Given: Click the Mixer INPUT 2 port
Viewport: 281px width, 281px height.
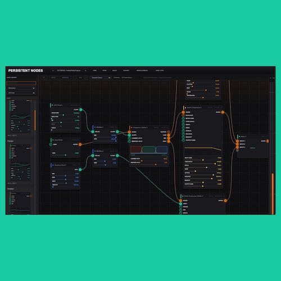Looking at the screenshot, I should pos(237,144).
